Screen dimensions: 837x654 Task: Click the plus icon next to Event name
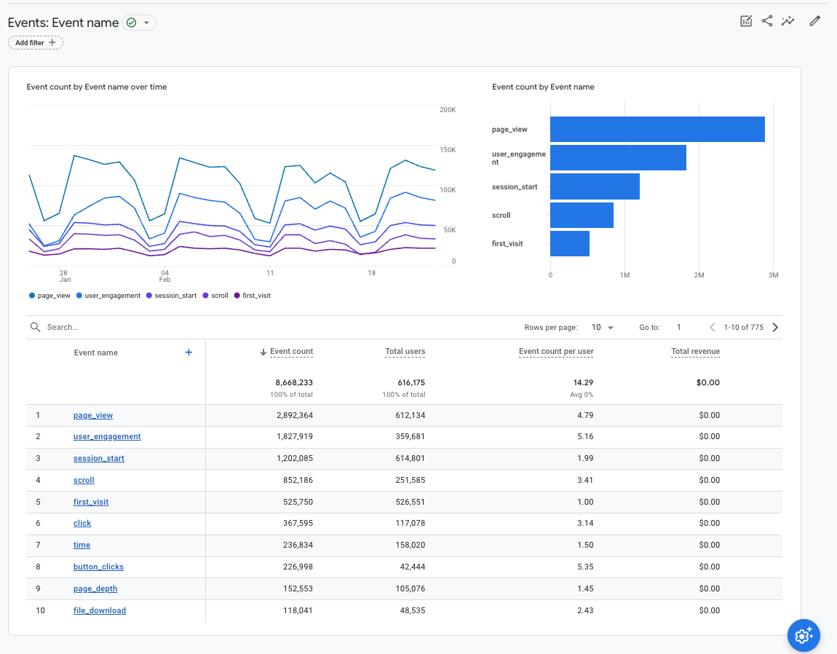pos(189,352)
